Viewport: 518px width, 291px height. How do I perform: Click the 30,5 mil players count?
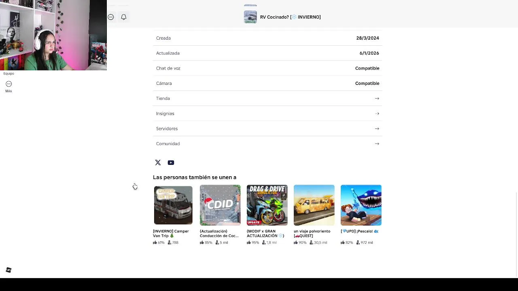click(x=318, y=242)
